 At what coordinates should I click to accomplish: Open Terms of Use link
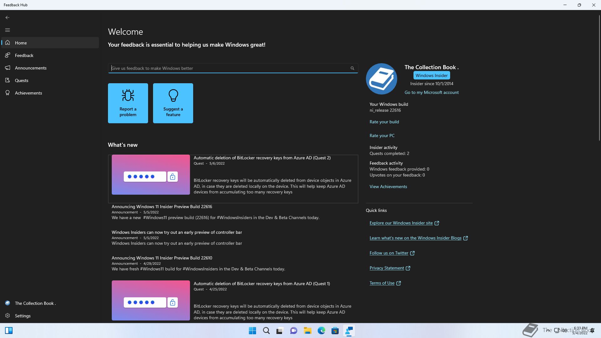(x=382, y=283)
